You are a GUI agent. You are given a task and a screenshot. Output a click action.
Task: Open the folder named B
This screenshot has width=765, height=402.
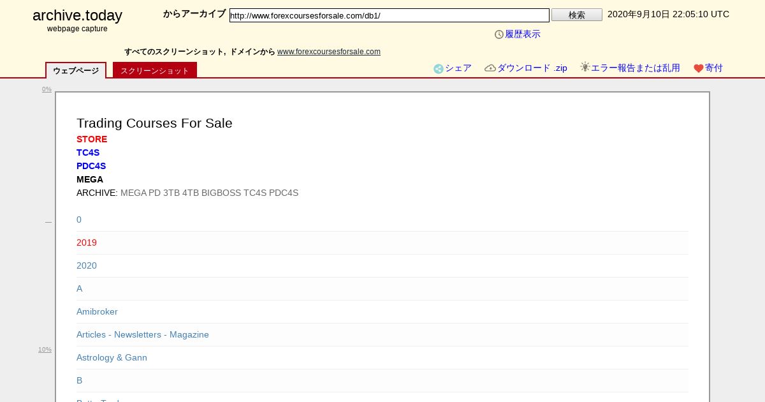(80, 380)
